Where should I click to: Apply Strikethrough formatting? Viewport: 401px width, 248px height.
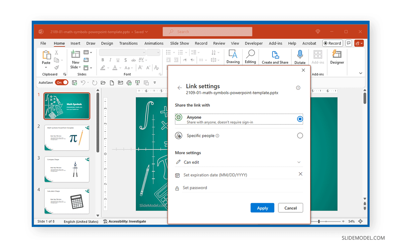[x=133, y=60]
